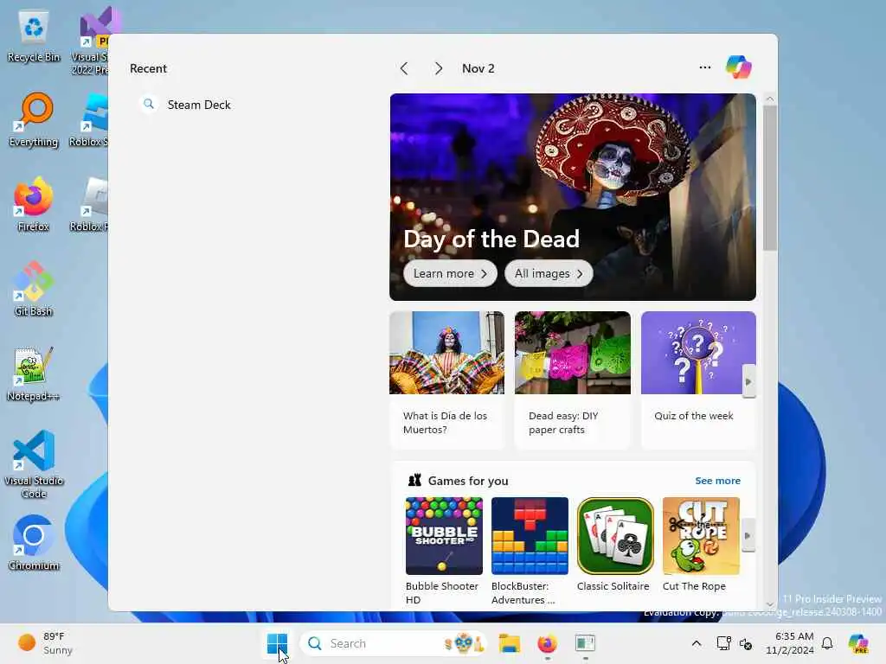Open Firefox from the taskbar

coord(547,643)
